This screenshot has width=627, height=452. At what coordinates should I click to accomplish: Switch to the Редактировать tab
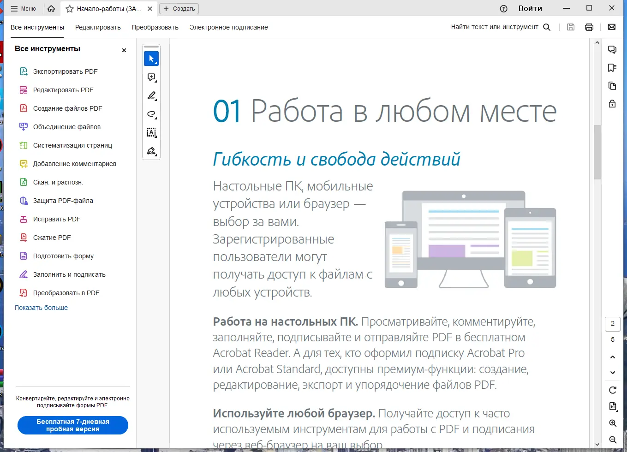(x=98, y=27)
